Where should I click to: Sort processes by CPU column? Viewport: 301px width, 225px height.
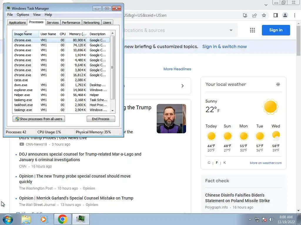(63, 34)
